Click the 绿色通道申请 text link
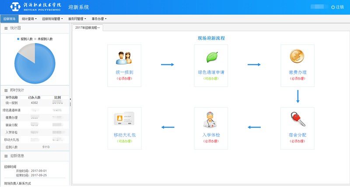 pos(211,72)
